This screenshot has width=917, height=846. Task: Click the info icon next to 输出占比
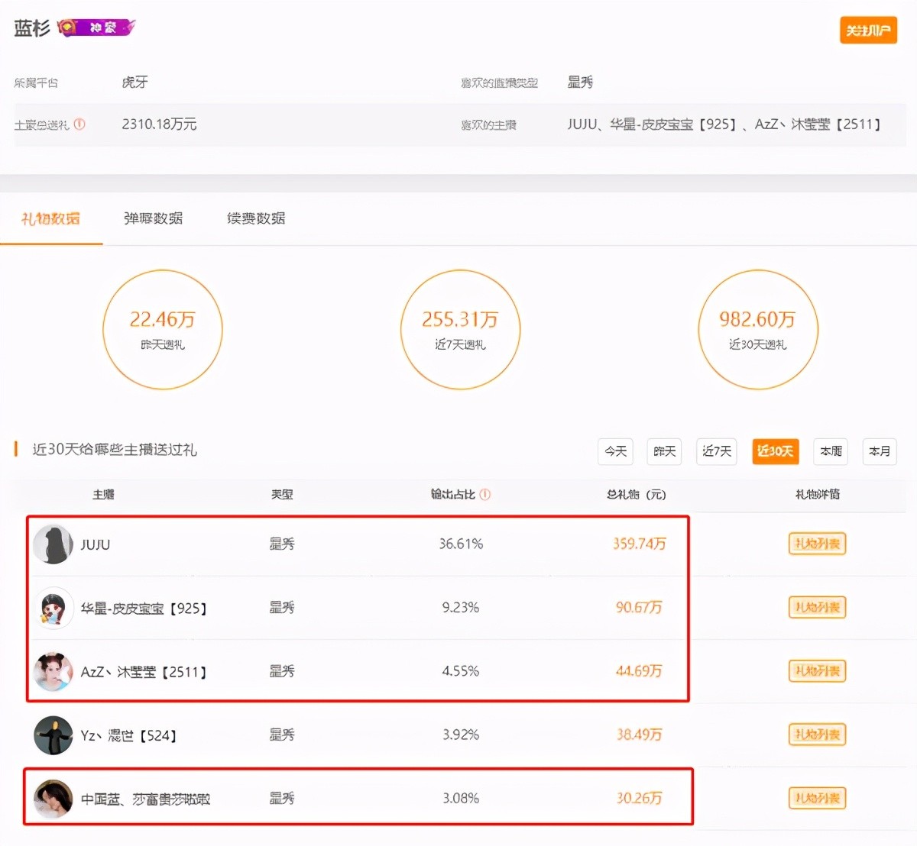tap(485, 494)
